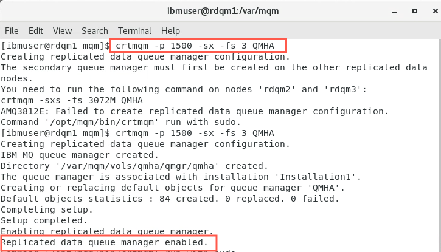The width and height of the screenshot is (441, 252).
Task: Maximize the terminal window
Action: [415, 11]
